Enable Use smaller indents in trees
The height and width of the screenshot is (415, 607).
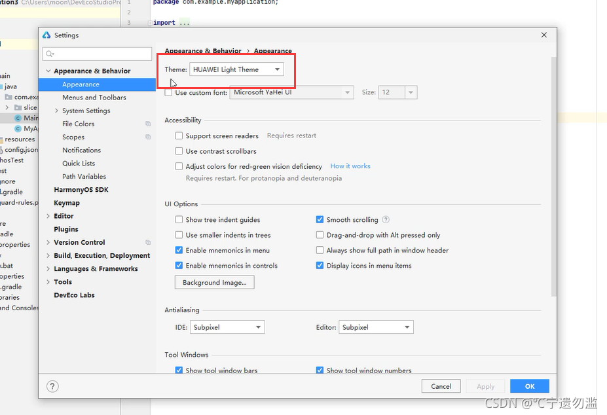(x=179, y=235)
